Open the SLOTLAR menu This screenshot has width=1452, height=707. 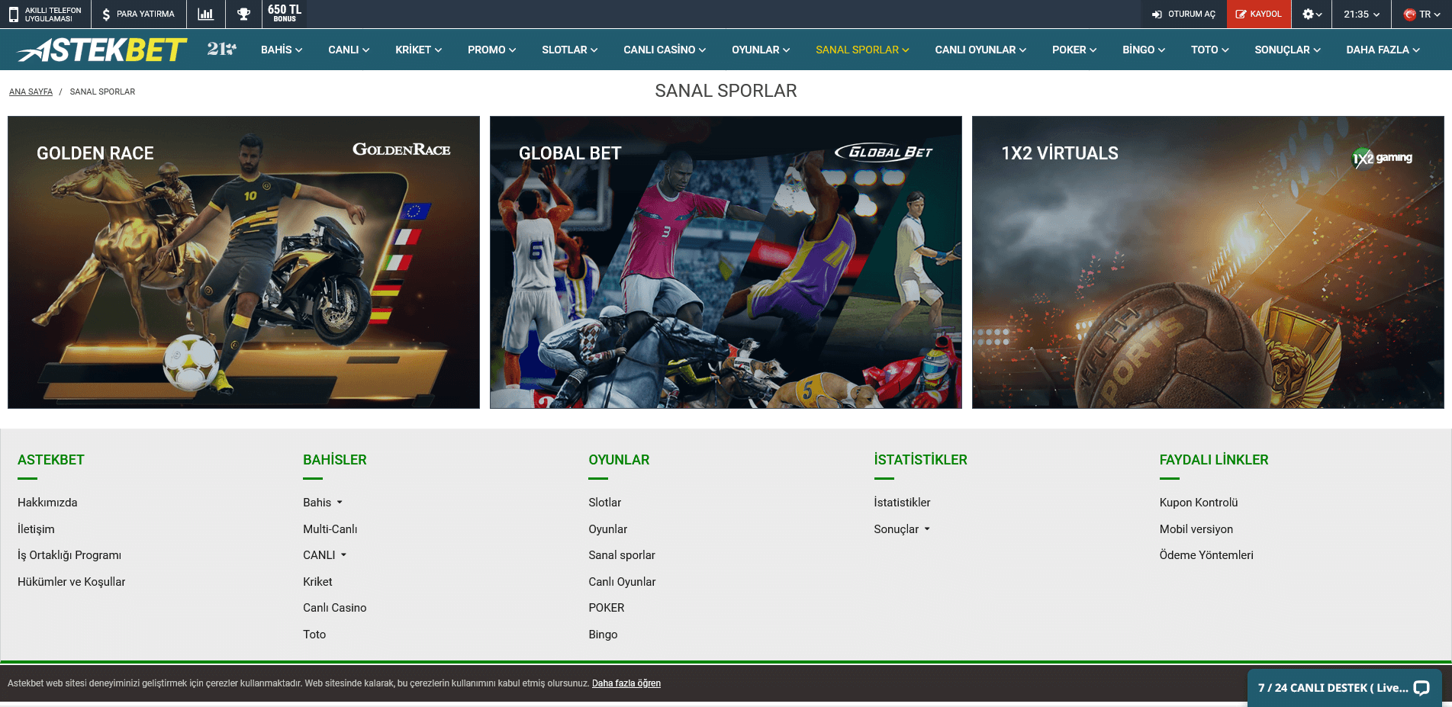[569, 50]
